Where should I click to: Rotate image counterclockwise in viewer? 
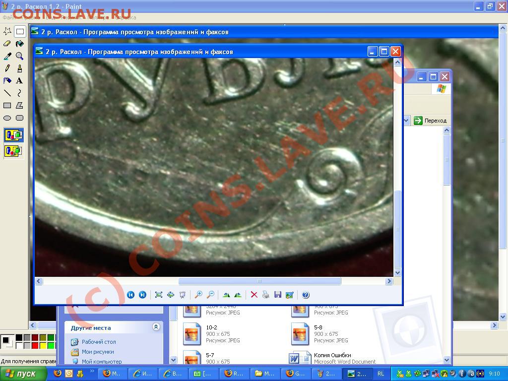pyautogui.click(x=238, y=295)
